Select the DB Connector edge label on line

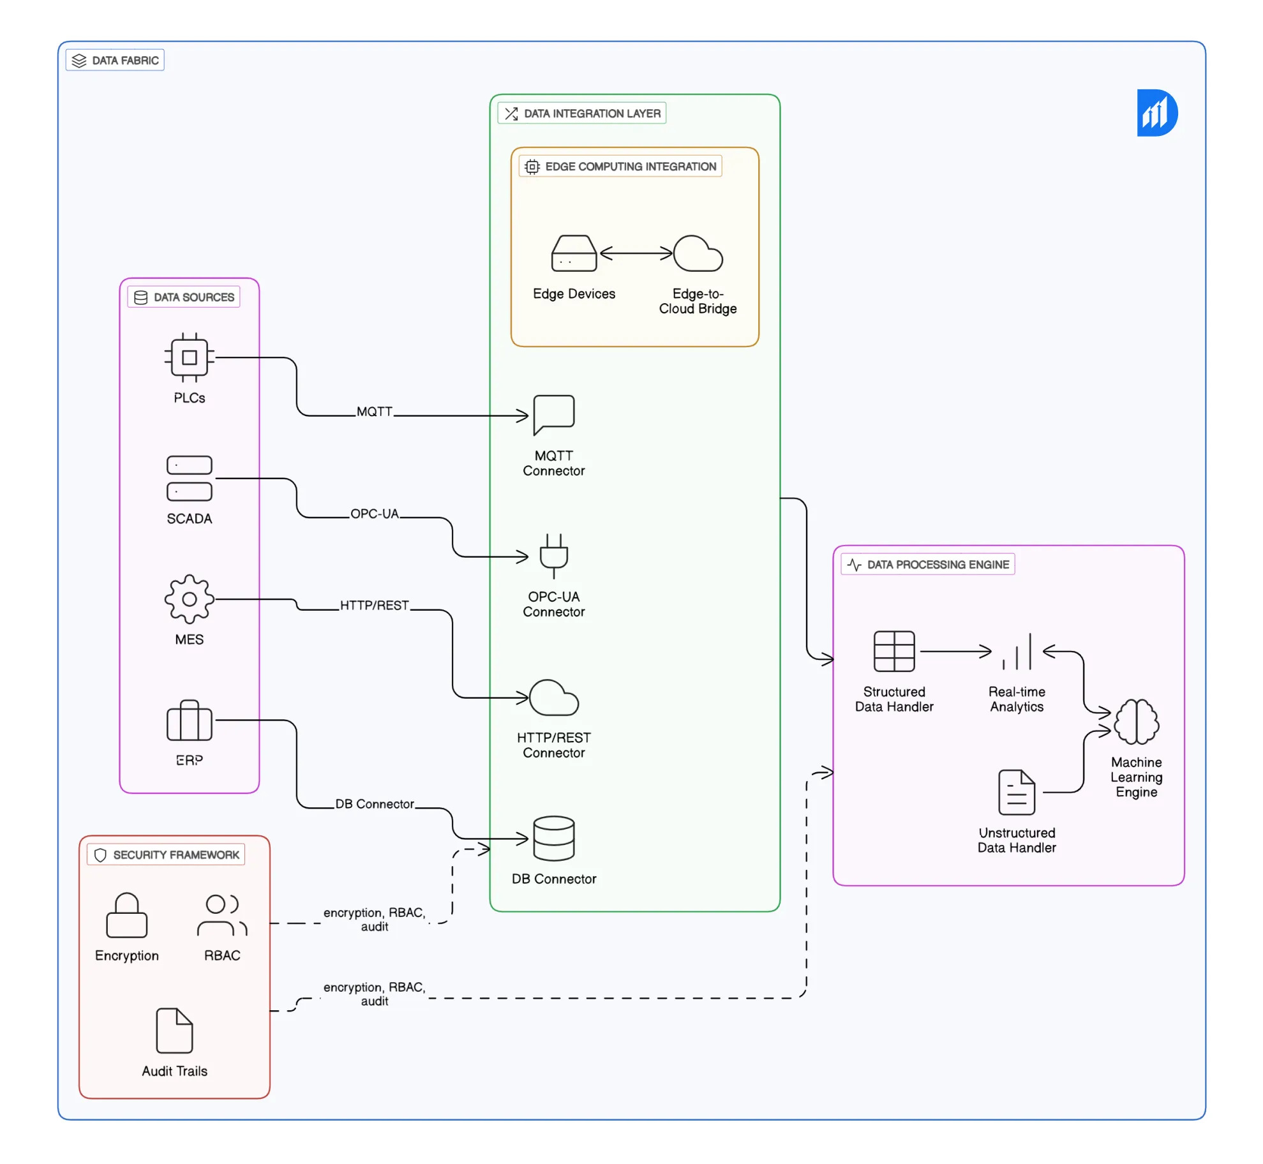point(374,803)
